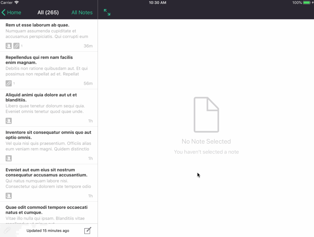The width and height of the screenshot is (314, 237).
Task: Click shared-user icon on 'Rem ut esse' note
Action: click(9, 46)
